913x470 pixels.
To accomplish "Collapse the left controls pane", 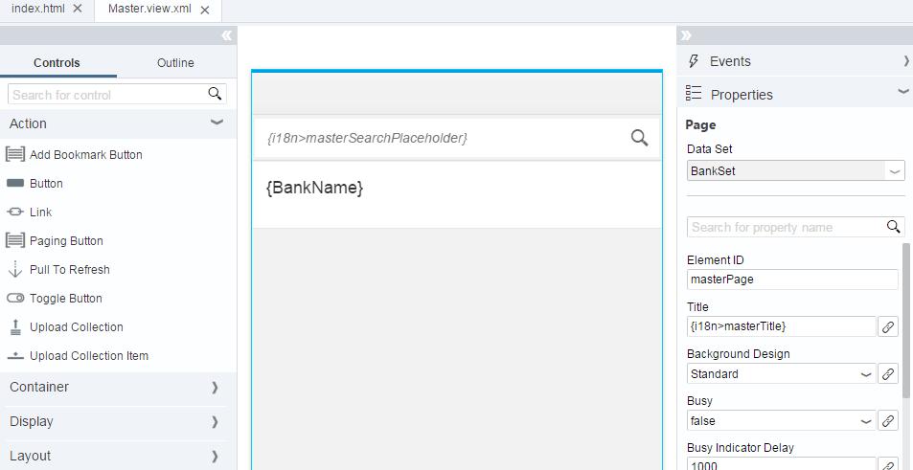I will (226, 35).
